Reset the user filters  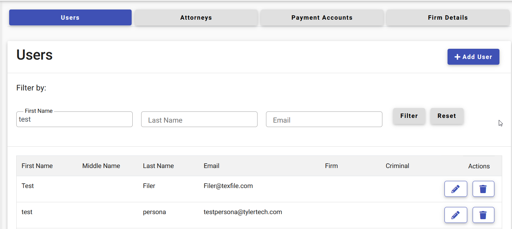[447, 116]
